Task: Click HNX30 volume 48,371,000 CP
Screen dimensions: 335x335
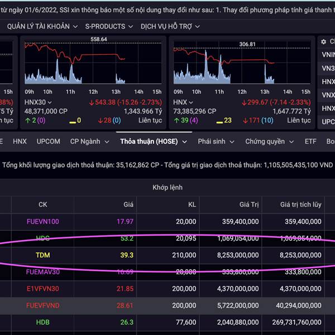Action: point(46,111)
